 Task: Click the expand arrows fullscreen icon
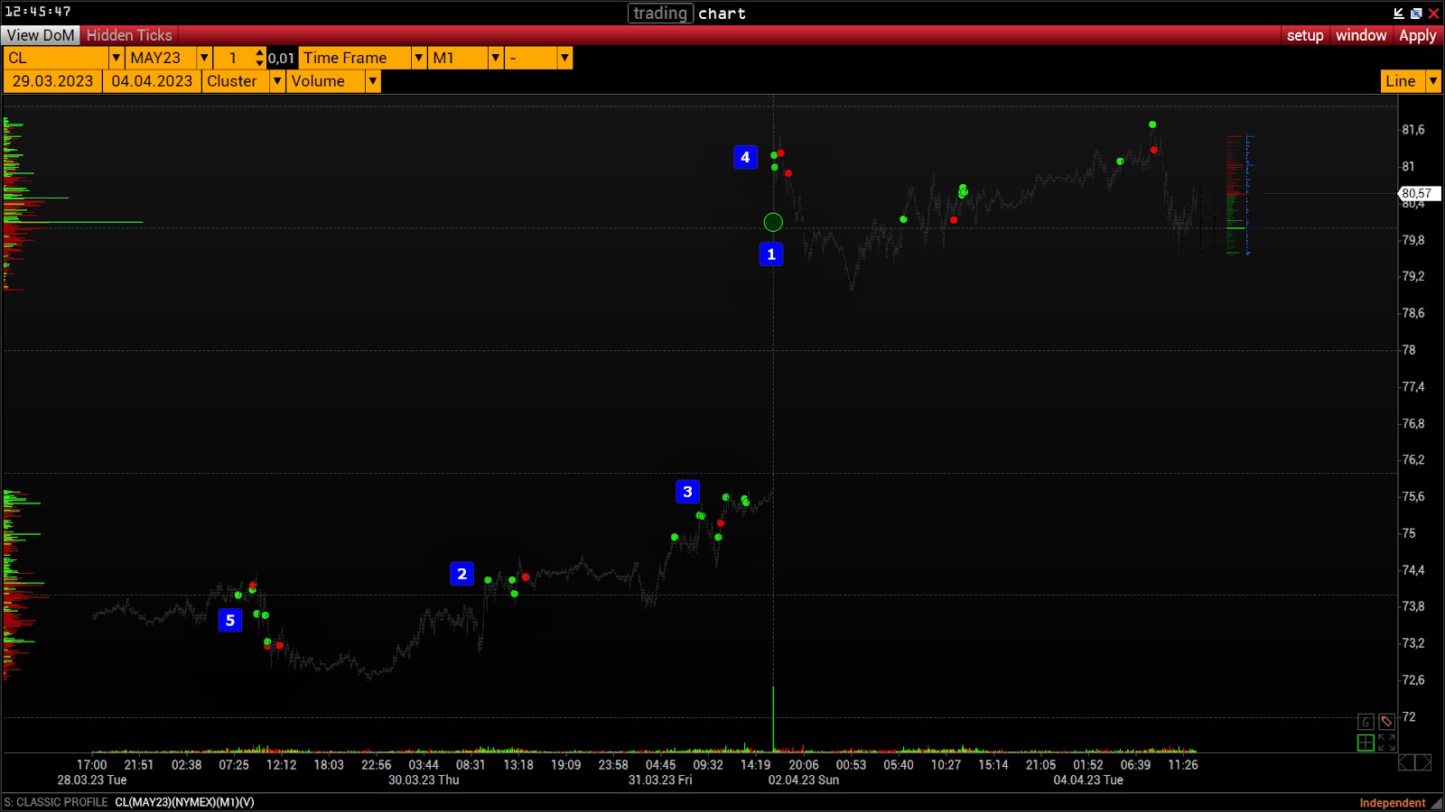click(1386, 743)
